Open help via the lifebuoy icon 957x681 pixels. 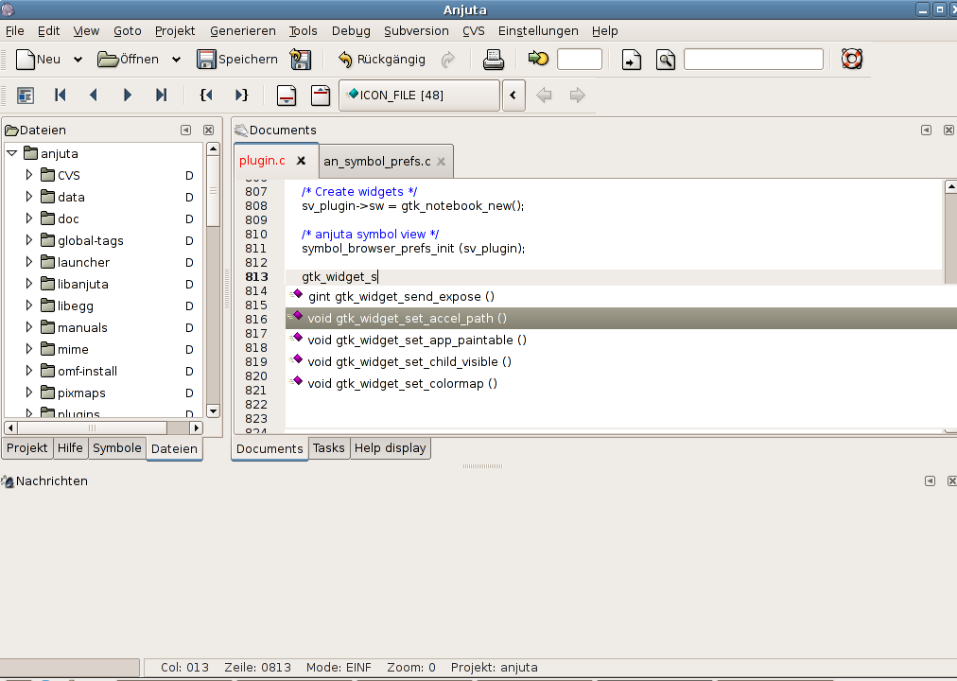pyautogui.click(x=851, y=59)
